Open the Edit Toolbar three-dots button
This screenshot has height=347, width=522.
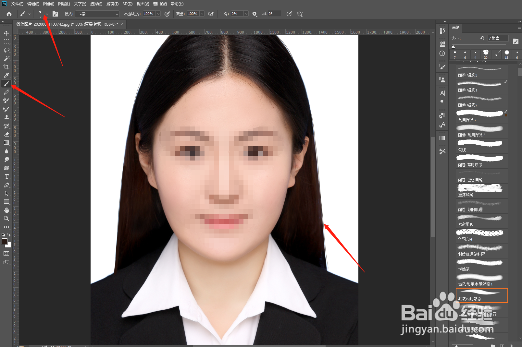click(x=6, y=227)
